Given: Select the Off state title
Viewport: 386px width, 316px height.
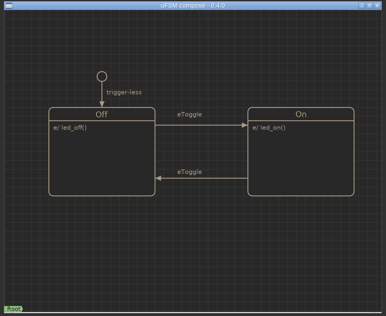Looking at the screenshot, I should [102, 114].
